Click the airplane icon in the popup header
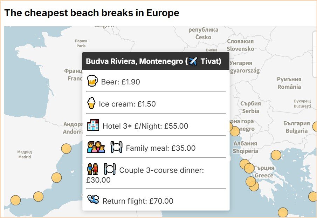This screenshot has width=317, height=218. pos(193,61)
